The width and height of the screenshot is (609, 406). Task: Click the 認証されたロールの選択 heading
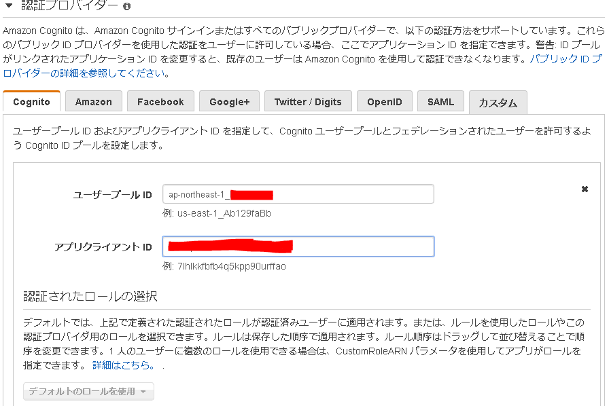[x=90, y=296]
